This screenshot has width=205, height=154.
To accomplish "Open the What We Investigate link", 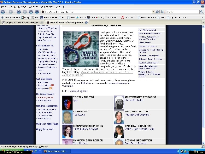I will [x=47, y=52].
